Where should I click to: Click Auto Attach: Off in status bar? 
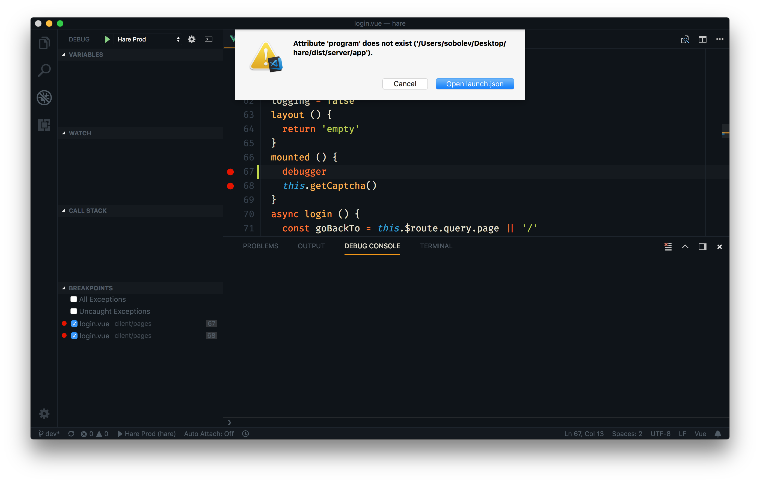pos(209,434)
